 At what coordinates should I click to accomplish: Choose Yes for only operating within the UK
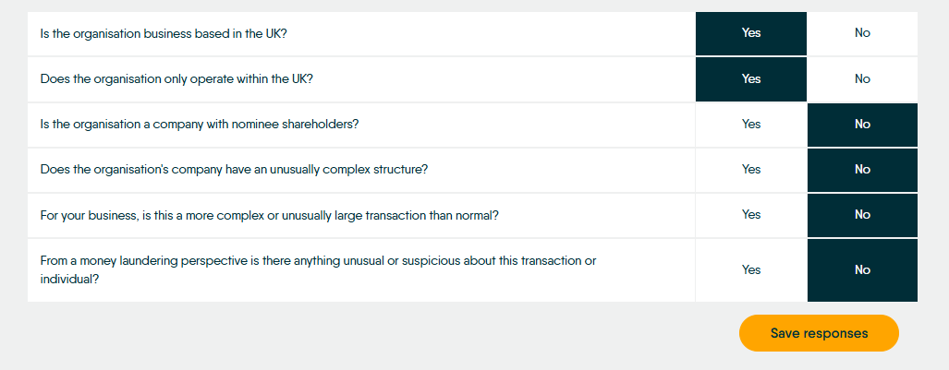(x=751, y=79)
